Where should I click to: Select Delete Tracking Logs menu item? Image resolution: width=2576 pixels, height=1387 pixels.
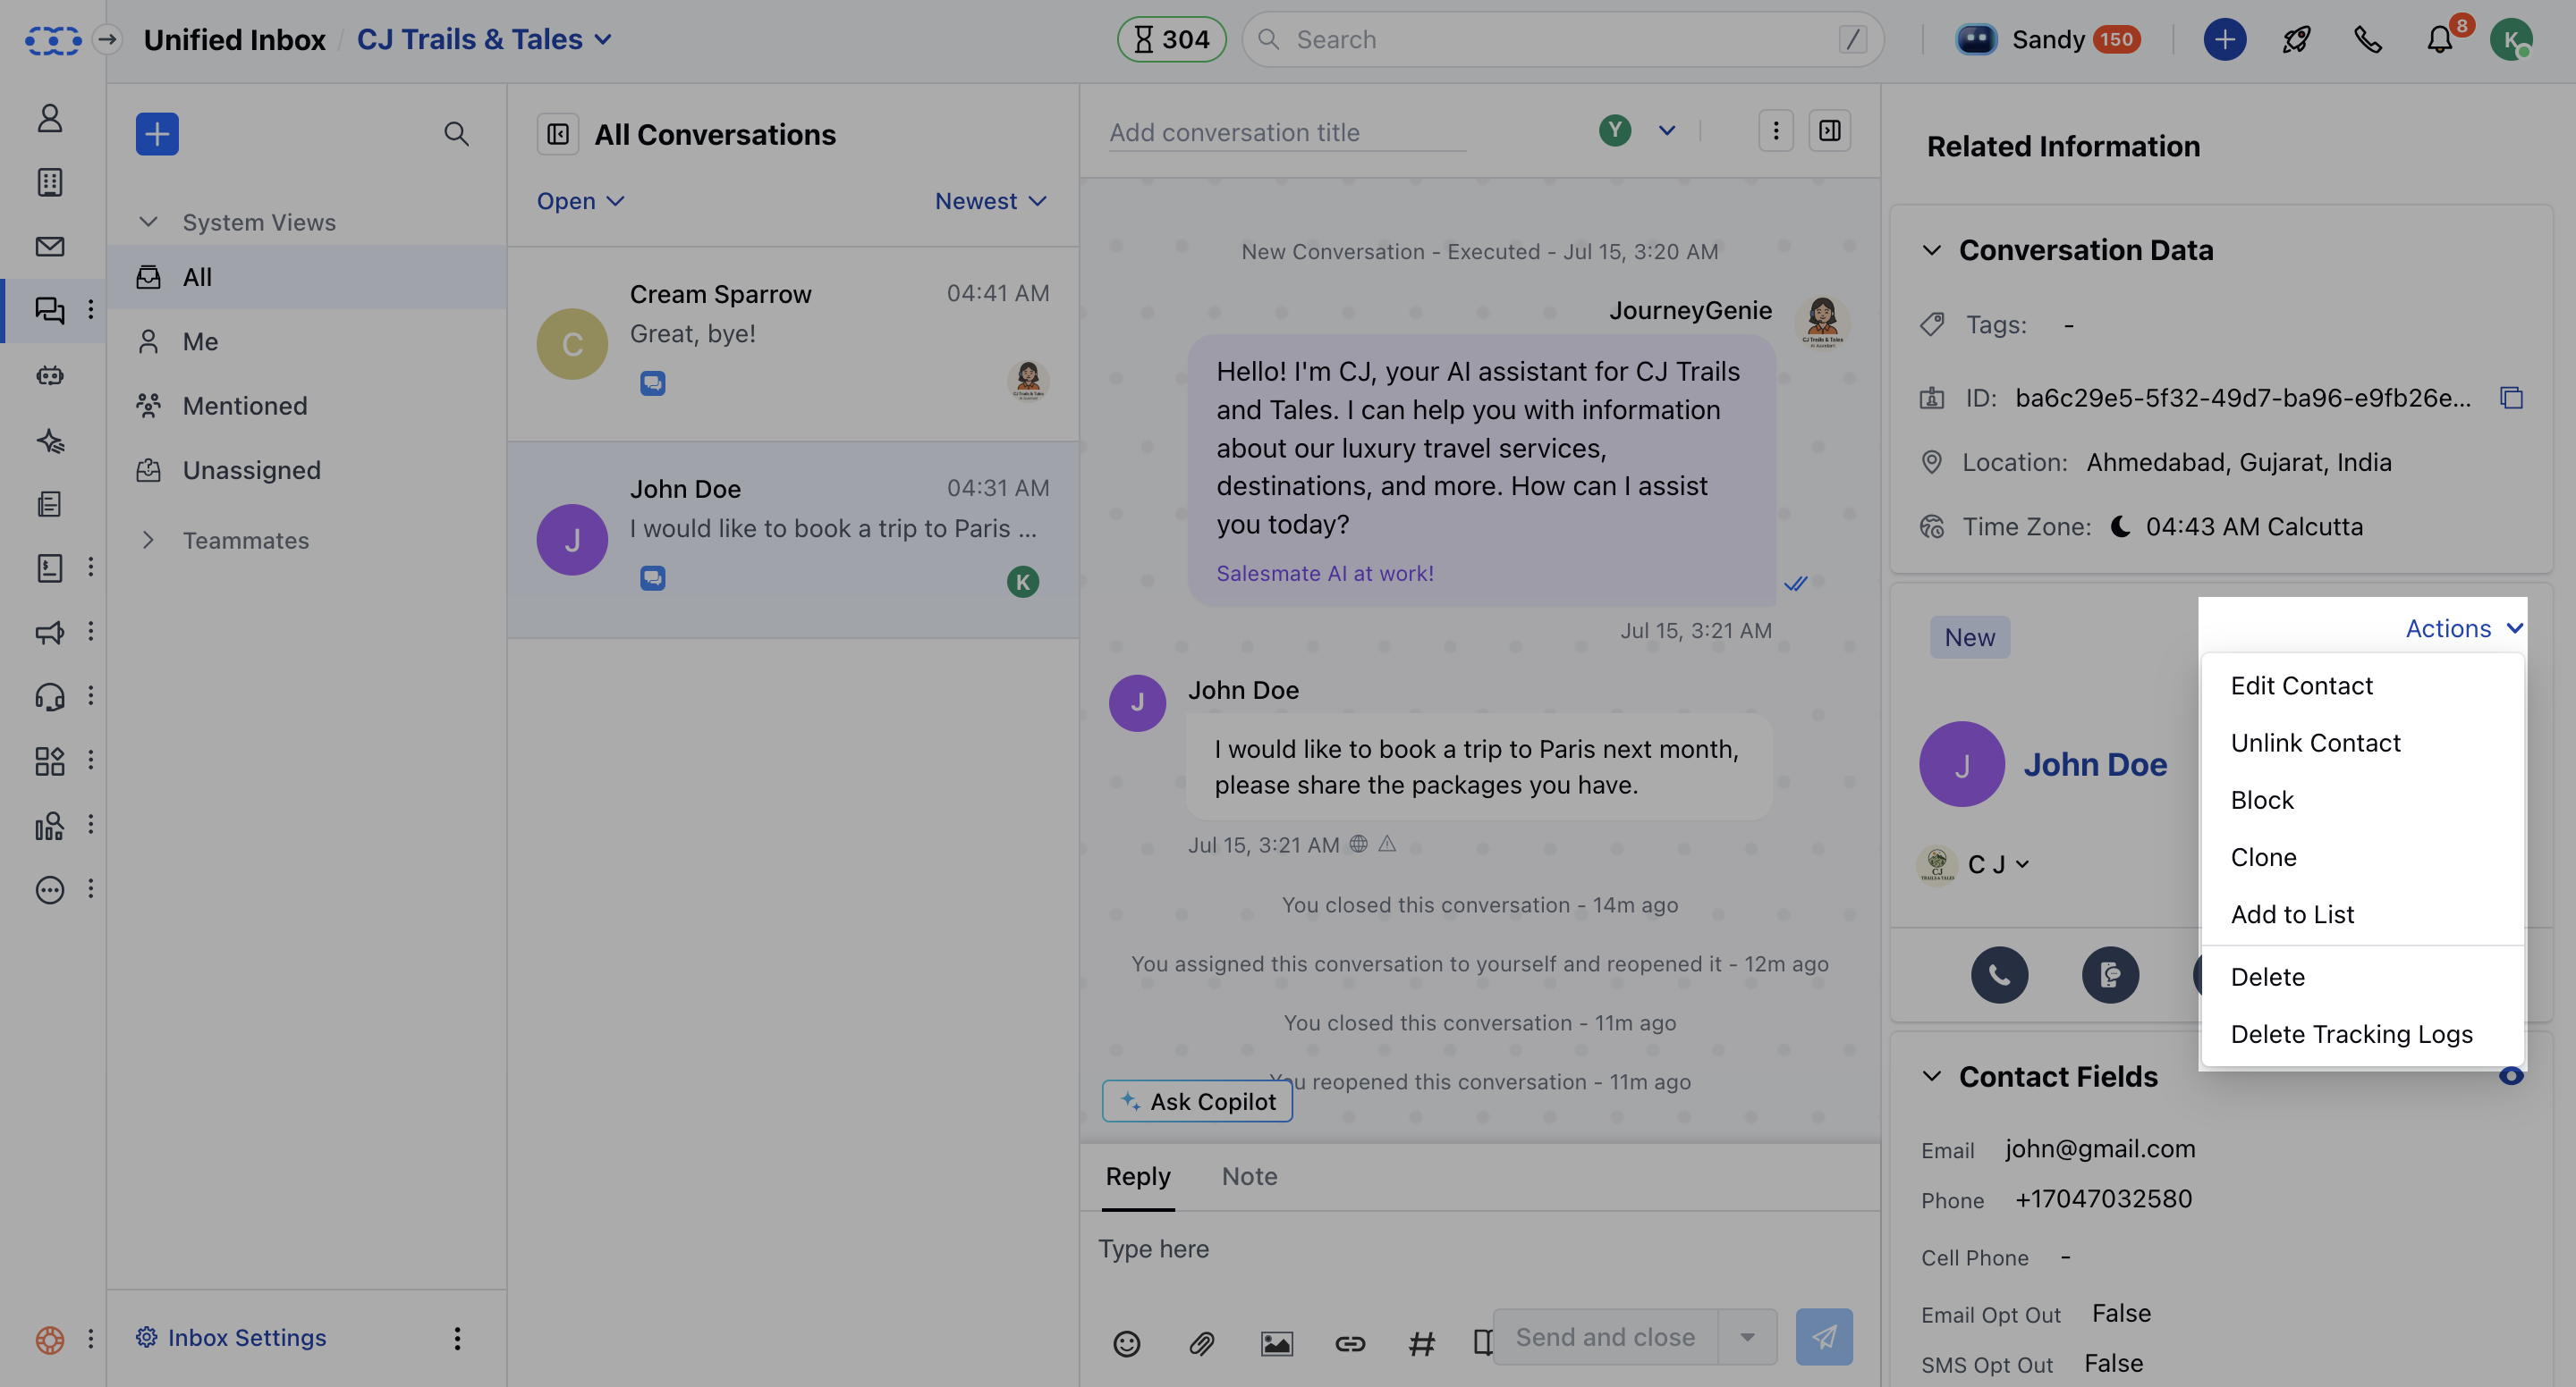2363,1034
